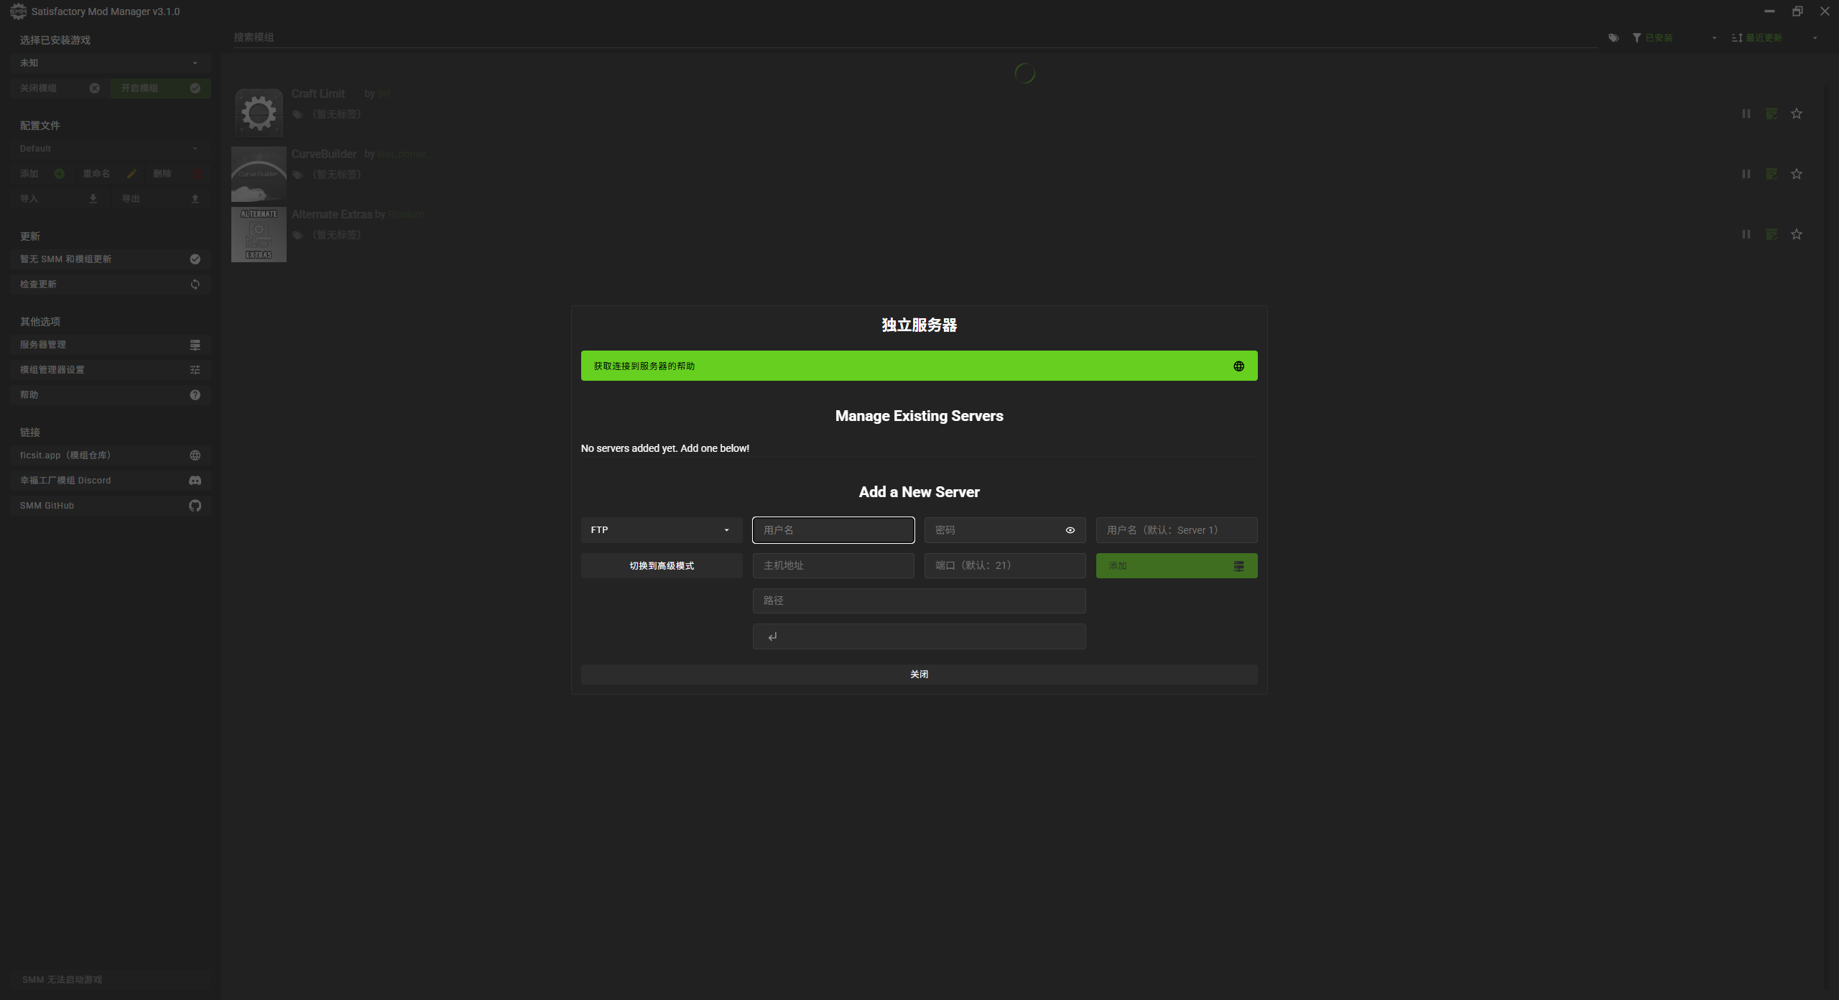Click the 导出 export upload icon
The image size is (1839, 1000).
coord(195,199)
